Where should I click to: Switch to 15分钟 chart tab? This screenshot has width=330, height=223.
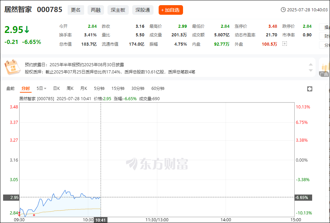(118, 89)
